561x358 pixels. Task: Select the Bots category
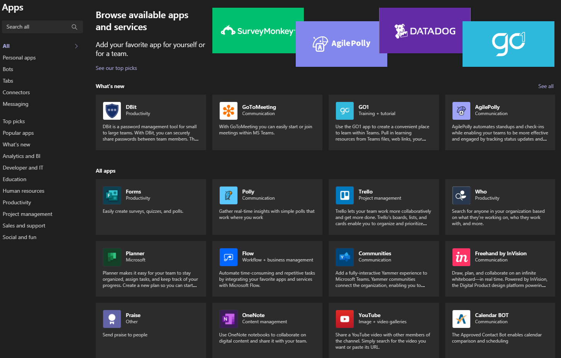click(x=8, y=69)
